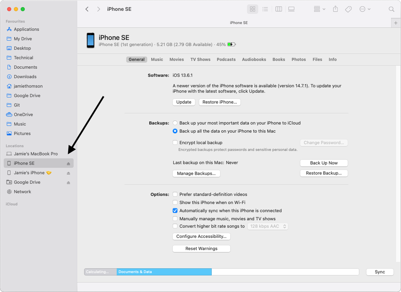This screenshot has width=401, height=292.
Task: Switch to list view
Action: pos(265,9)
